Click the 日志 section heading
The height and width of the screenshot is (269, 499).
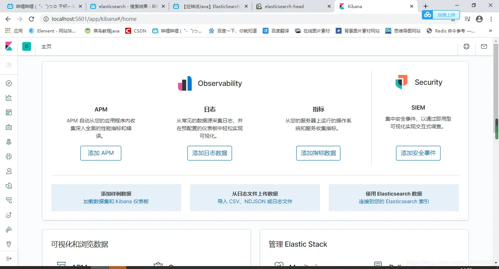(x=210, y=109)
